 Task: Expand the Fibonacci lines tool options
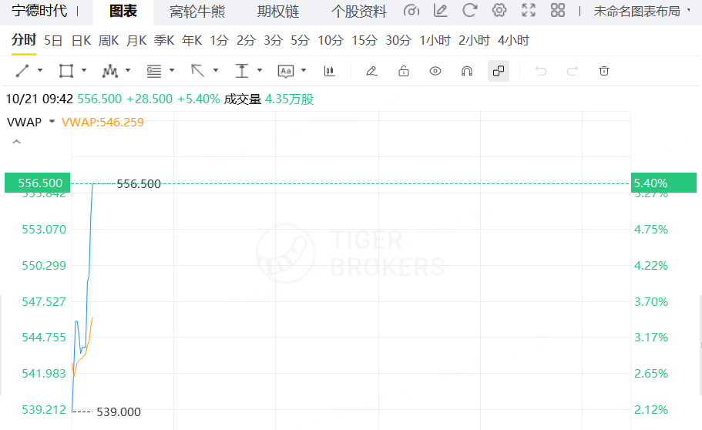click(x=172, y=70)
